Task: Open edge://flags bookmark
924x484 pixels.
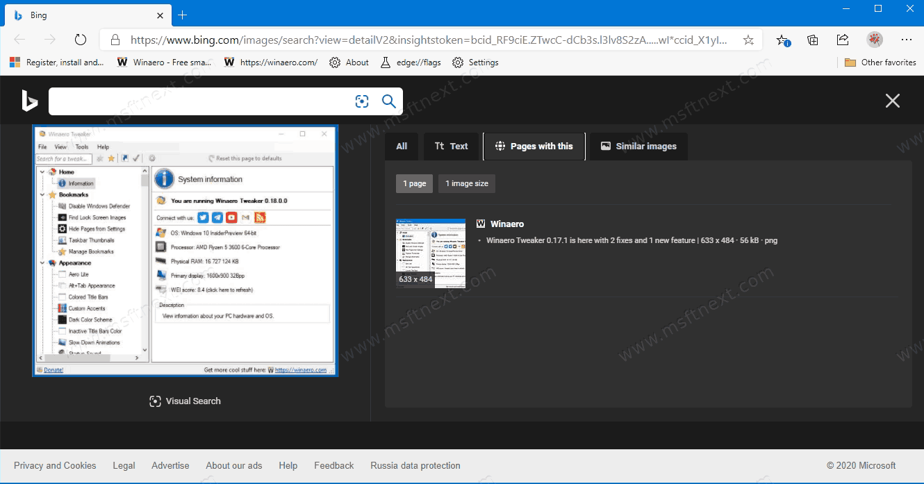Action: (411, 62)
